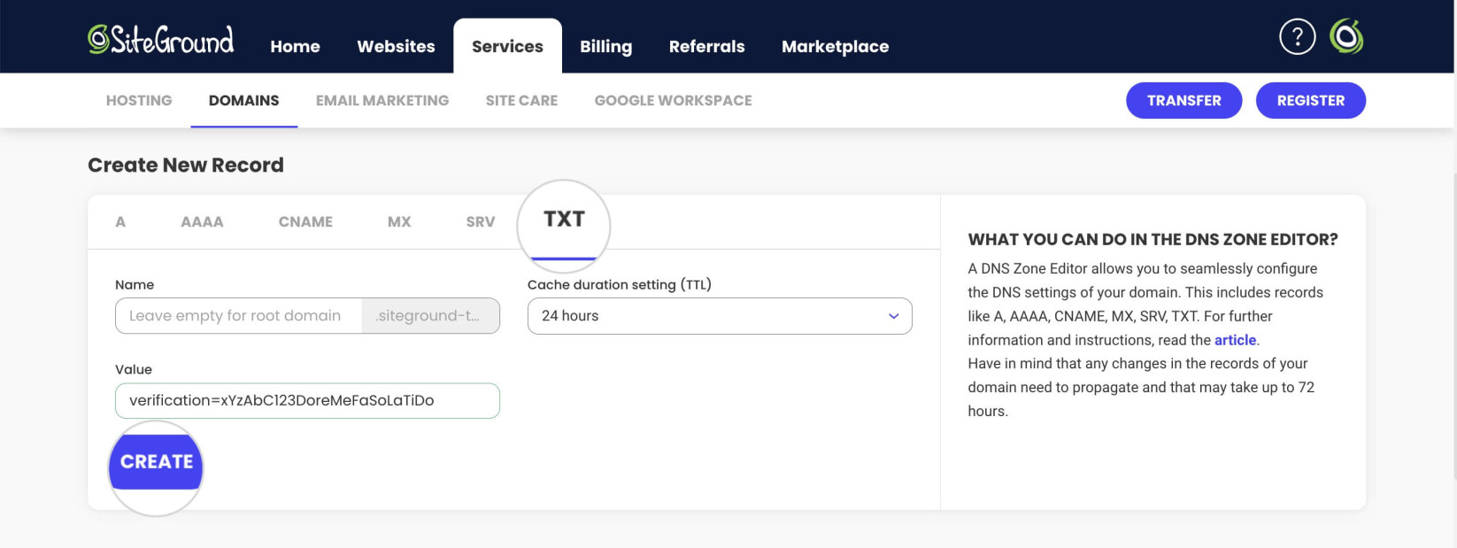
Task: Select the MX record type tab
Action: [399, 221]
